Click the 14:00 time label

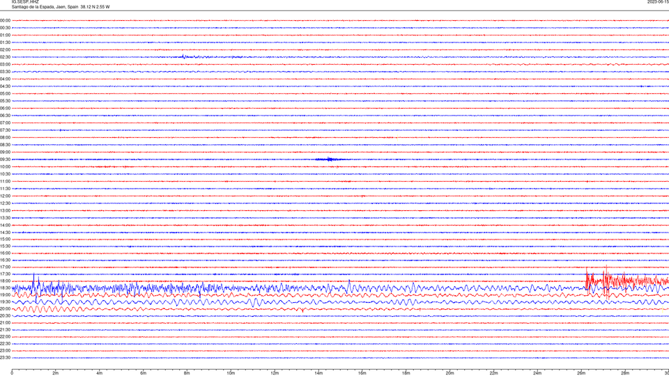5,225
